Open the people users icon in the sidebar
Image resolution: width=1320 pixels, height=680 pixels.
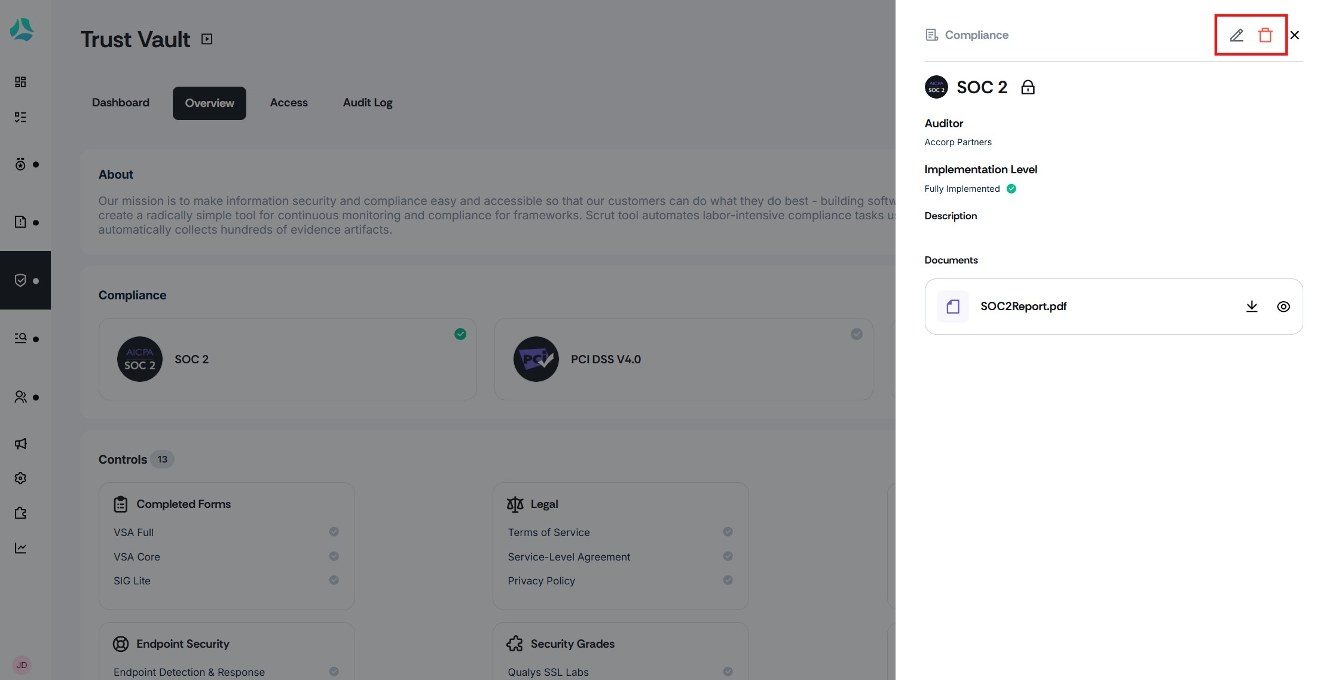[20, 397]
